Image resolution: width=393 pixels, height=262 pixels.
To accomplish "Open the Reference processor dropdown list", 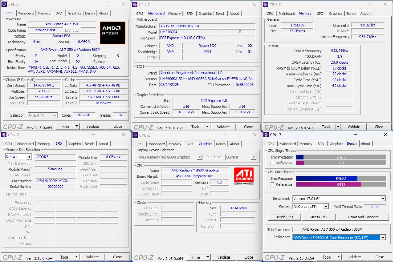I will 383,238.
